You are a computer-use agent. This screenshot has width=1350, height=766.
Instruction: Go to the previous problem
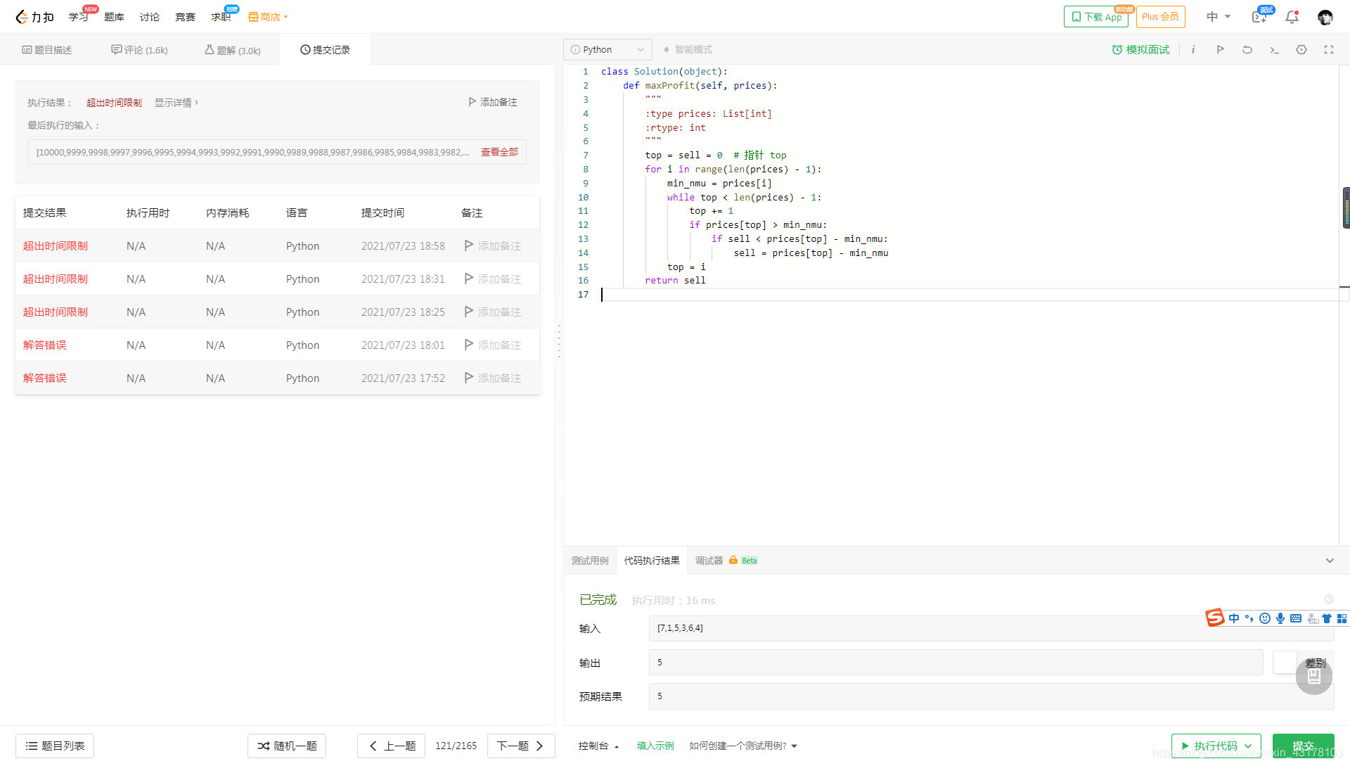392,746
